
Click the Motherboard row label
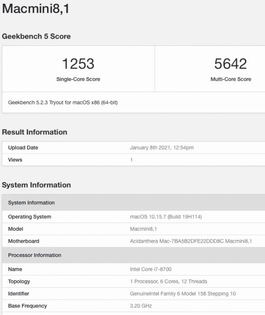coord(24,241)
